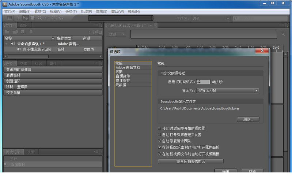Open the 工作区 默认 workspace dropdown
This screenshot has width=292, height=179.
click(x=211, y=18)
